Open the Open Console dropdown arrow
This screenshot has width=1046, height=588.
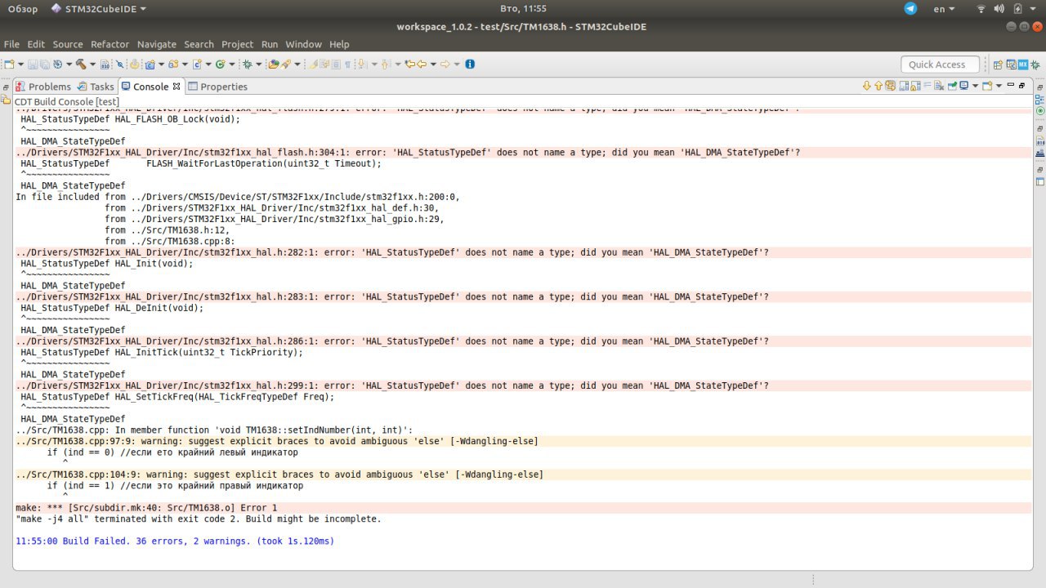pos(999,85)
